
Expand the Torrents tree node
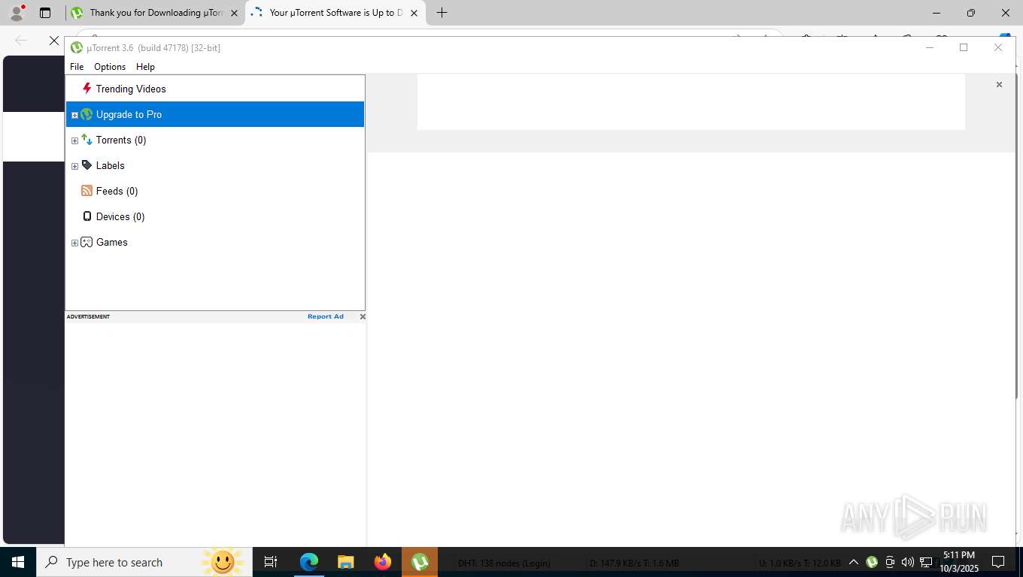click(74, 140)
